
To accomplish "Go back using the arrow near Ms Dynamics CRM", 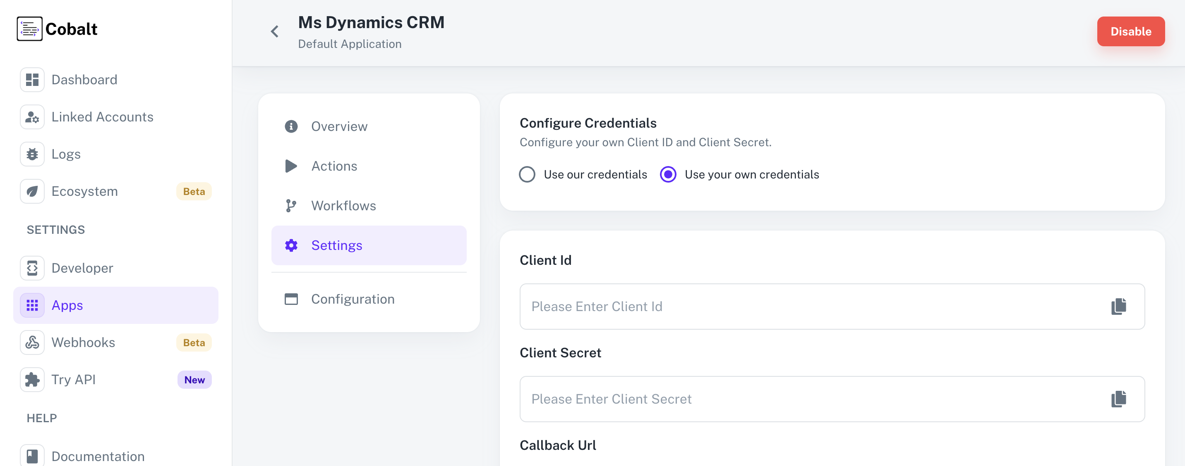I will click(x=274, y=31).
